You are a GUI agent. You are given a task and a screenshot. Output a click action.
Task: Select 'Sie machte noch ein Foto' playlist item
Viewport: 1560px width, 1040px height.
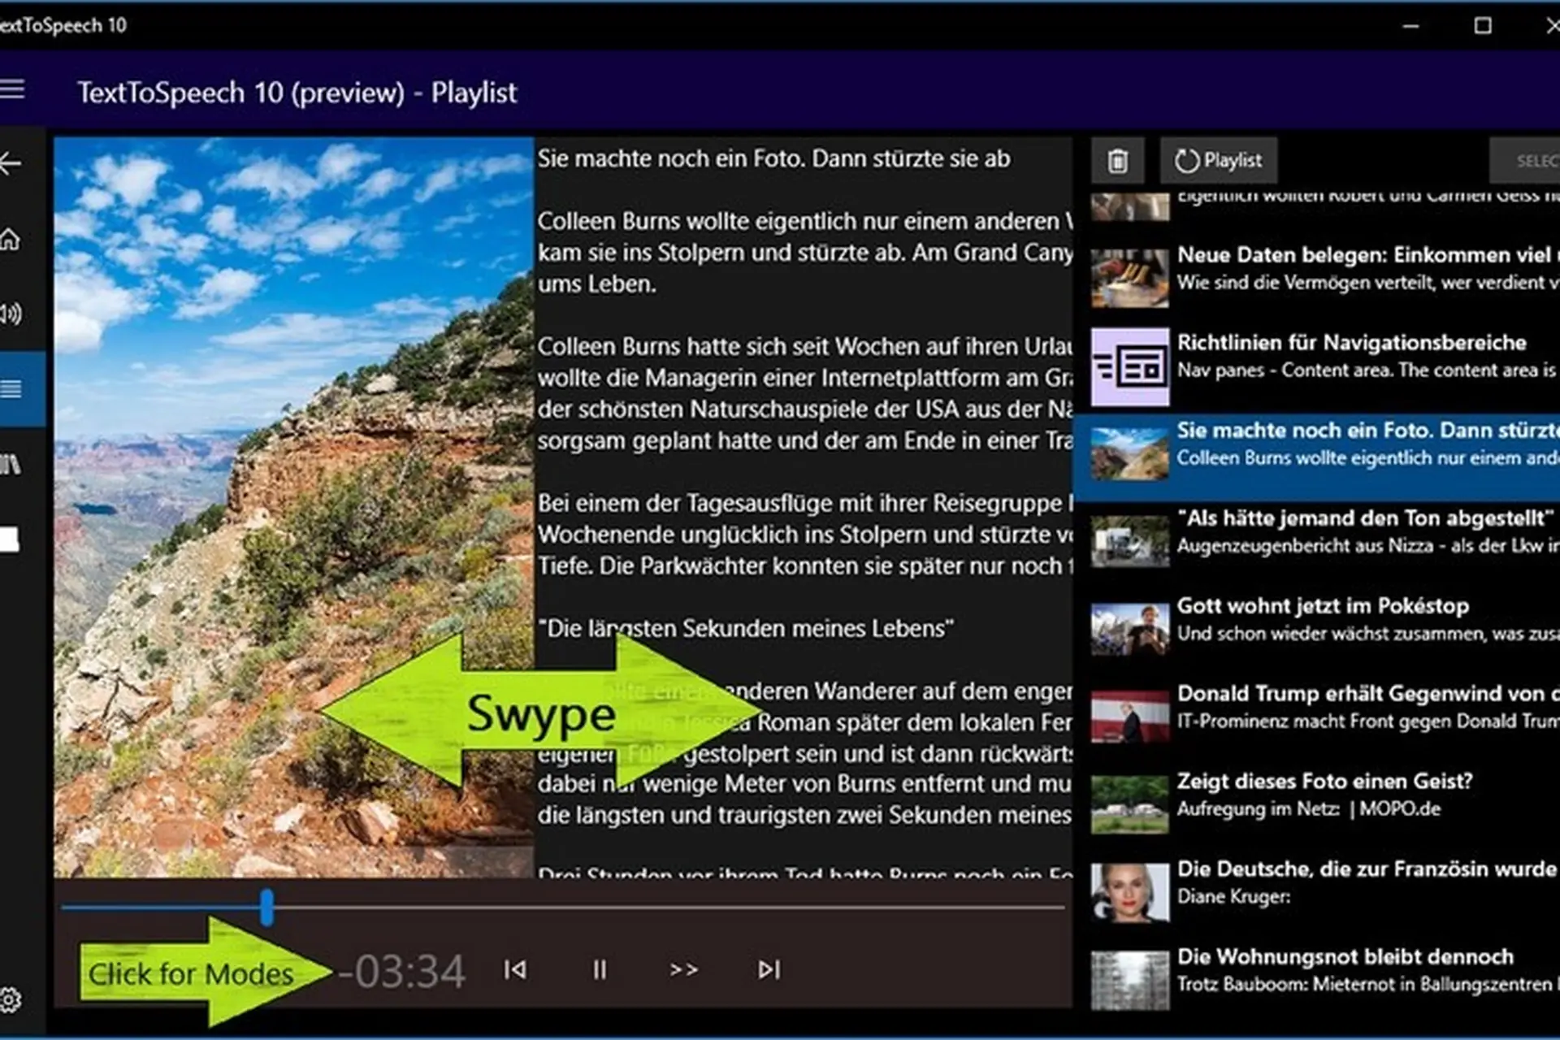pos(1317,458)
